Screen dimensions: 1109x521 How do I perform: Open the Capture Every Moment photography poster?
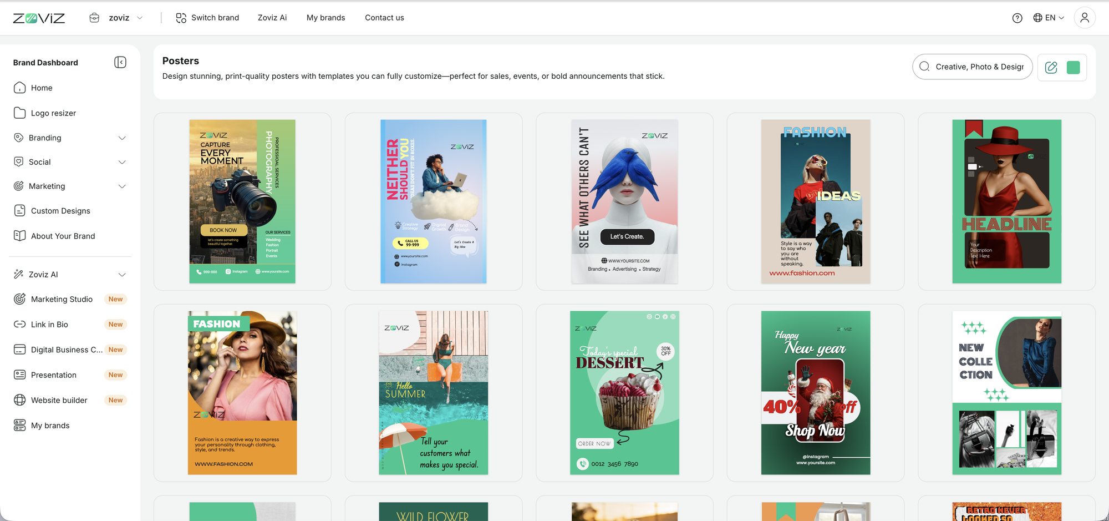(x=242, y=201)
